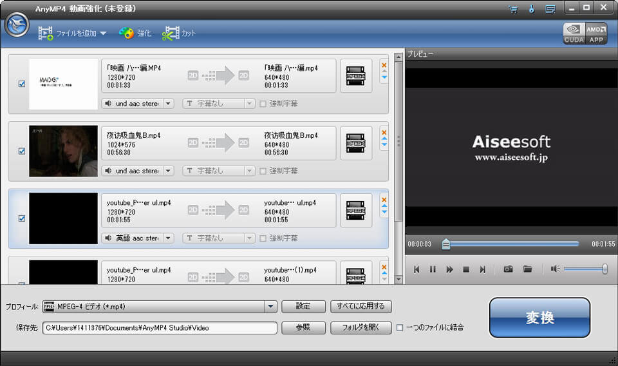Move the selected youtube file up in list
Screen dimensions: 618x366
click(384, 206)
